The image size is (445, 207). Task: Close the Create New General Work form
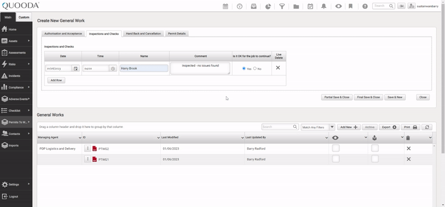(423, 97)
